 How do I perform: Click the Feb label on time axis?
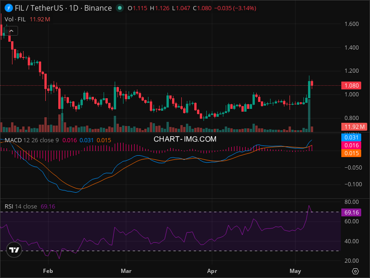(x=48, y=271)
